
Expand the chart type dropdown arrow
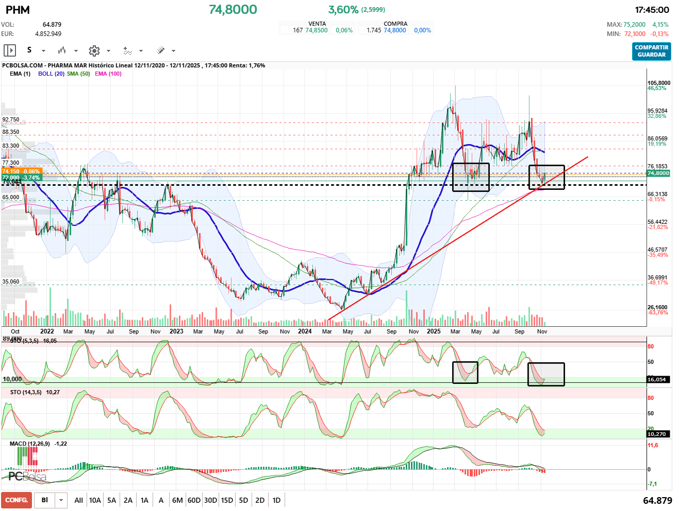76,51
